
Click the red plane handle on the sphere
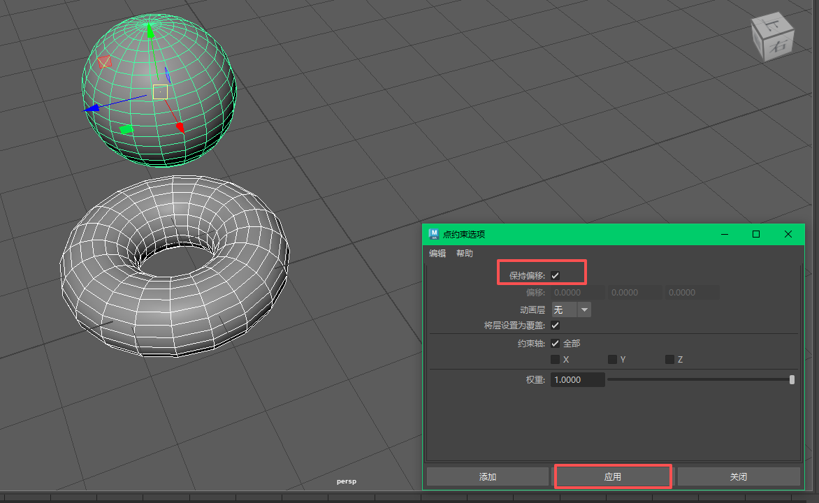click(104, 61)
